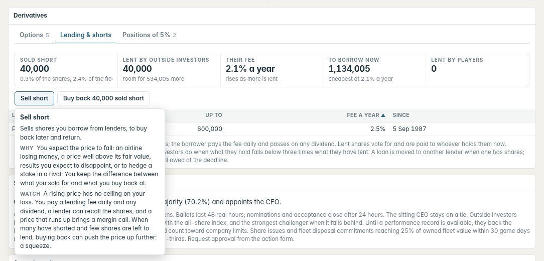Click the WHY label in tooltip
544x261 pixels.
tap(27, 148)
